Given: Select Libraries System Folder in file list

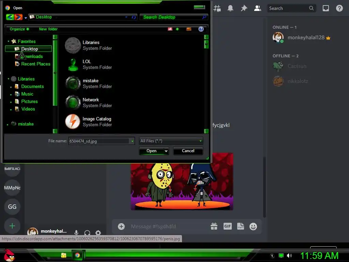Looking at the screenshot, I should tap(89, 45).
